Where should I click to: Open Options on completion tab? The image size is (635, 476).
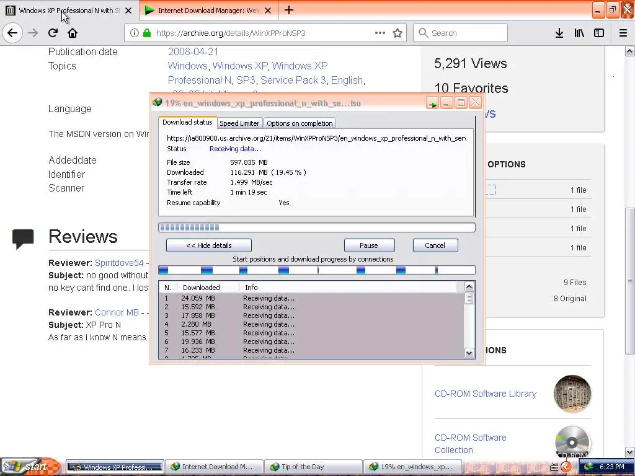point(300,123)
